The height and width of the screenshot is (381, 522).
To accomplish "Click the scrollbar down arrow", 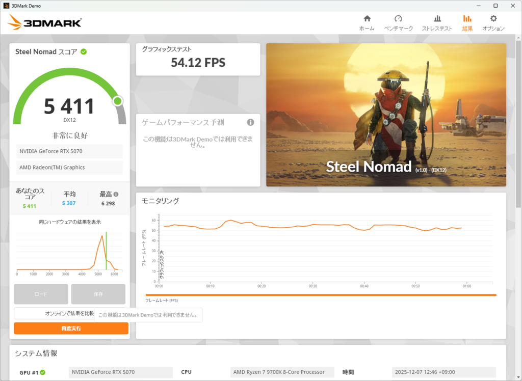I will tap(518, 377).
